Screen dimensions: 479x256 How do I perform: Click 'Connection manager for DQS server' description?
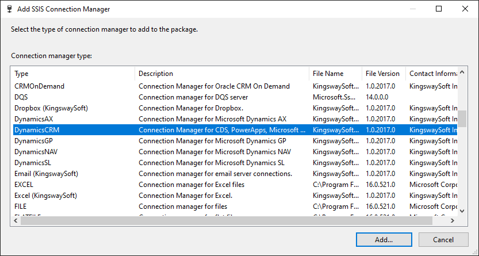coord(193,97)
